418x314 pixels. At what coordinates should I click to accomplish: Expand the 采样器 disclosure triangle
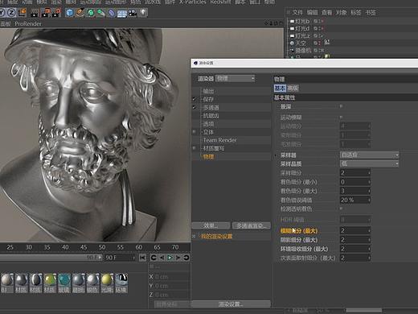click(276, 155)
